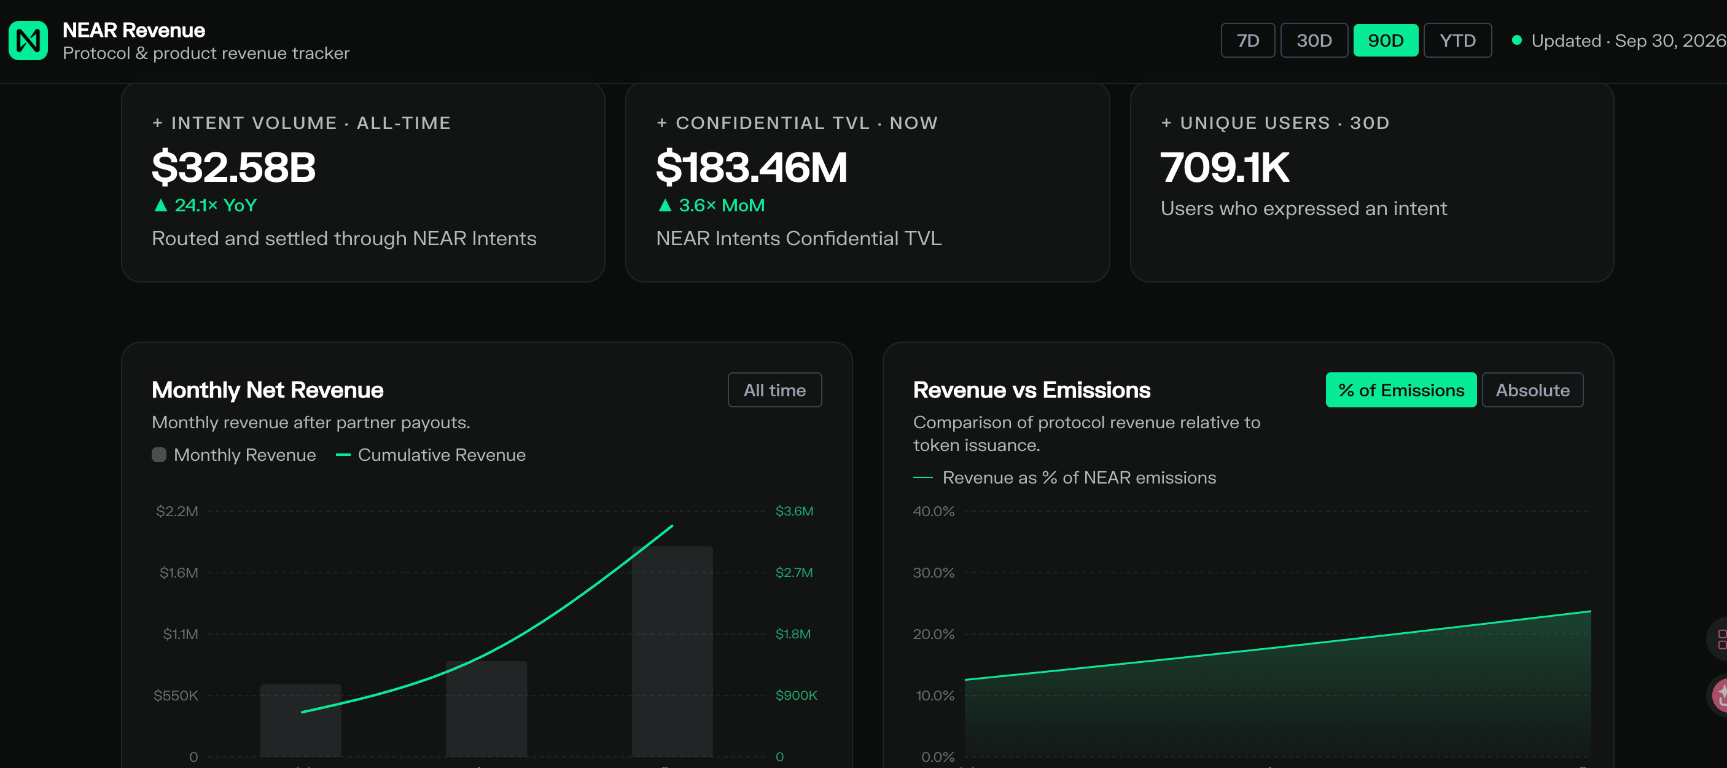This screenshot has width=1727, height=768.
Task: Click the Intent Volume All-Time card label
Action: click(x=302, y=123)
